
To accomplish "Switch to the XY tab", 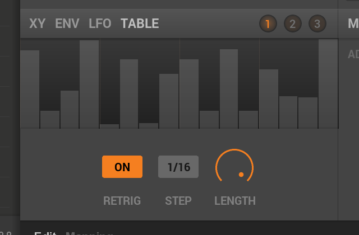I will (38, 23).
